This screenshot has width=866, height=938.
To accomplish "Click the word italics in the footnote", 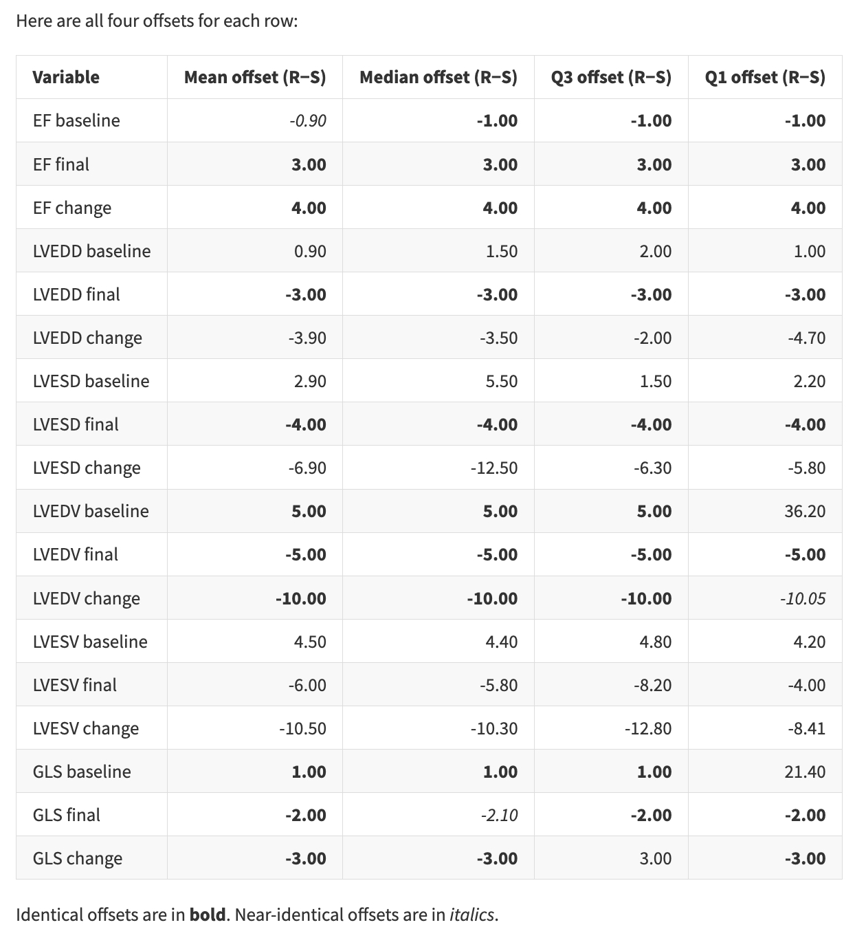I will coord(471,915).
